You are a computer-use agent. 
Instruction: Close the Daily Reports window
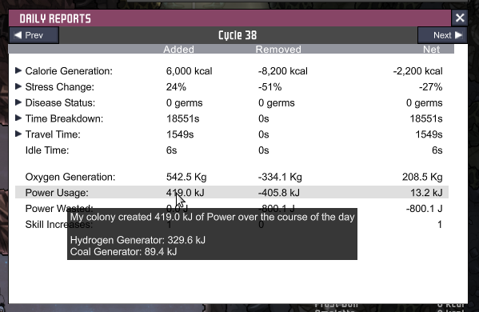(x=460, y=18)
